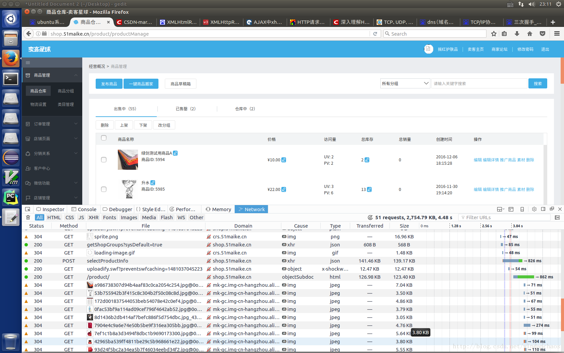Click the 发布商品 button
The width and height of the screenshot is (564, 353).
pyautogui.click(x=109, y=84)
